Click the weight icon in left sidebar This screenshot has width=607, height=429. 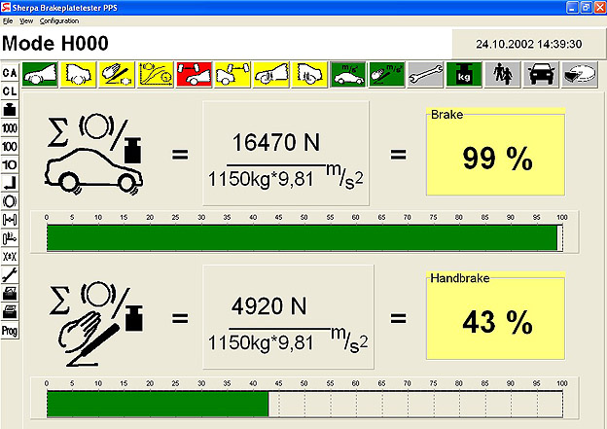point(10,110)
